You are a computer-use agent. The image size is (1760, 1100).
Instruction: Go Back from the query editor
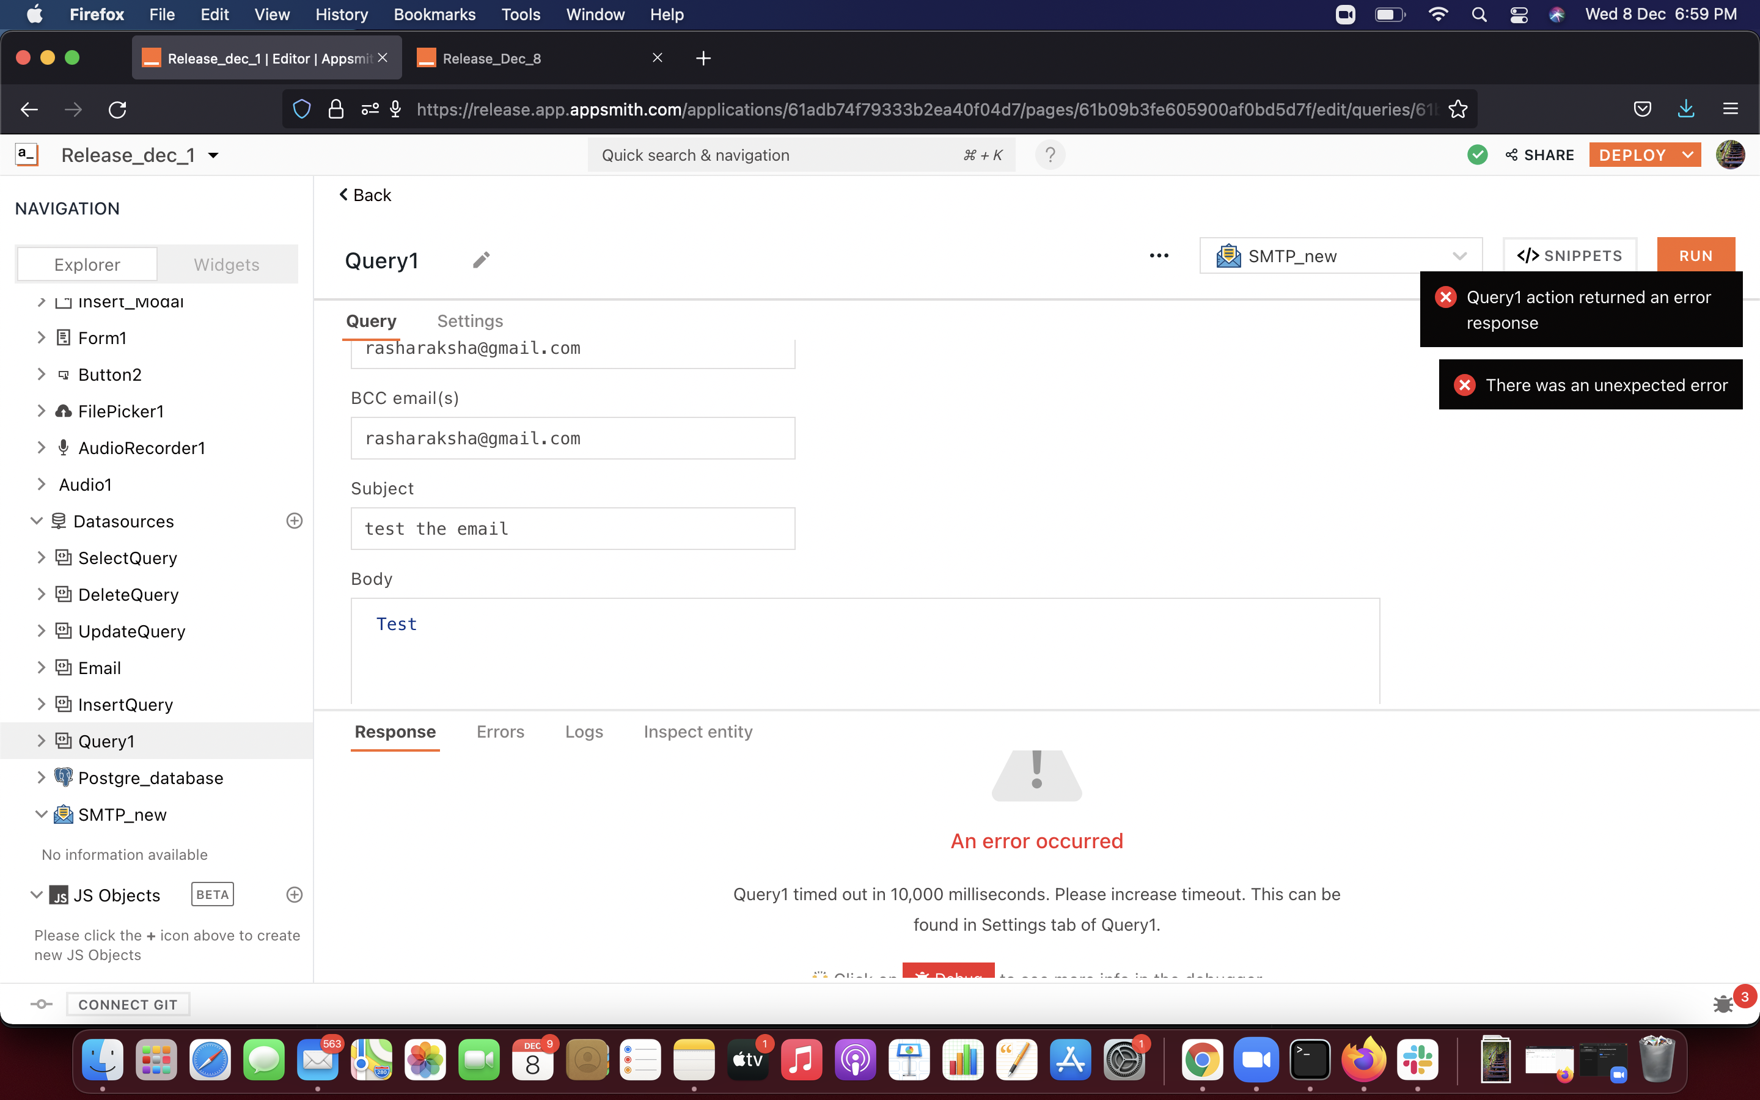coord(365,195)
